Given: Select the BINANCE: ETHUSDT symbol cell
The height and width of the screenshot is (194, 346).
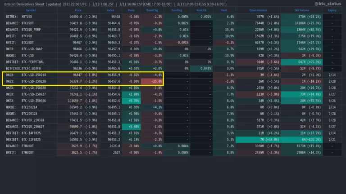Looking at the screenshot, I should tap(31, 146).
